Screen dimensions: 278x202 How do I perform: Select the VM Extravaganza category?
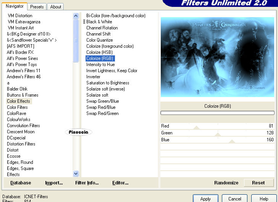coord(24,22)
